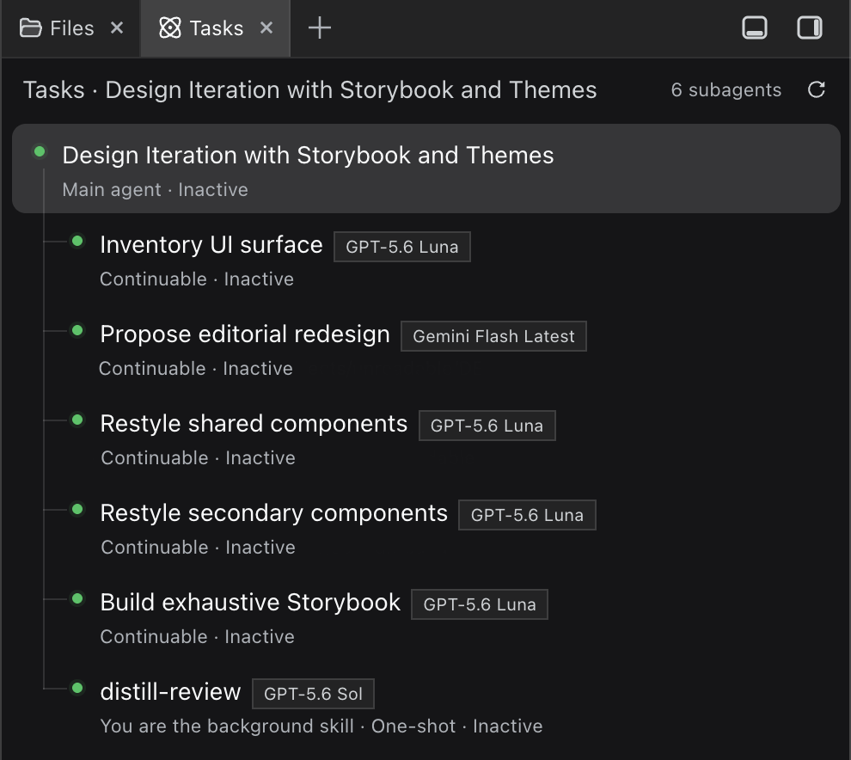Click status text under Build exhaustive Storybook
851x760 pixels.
198,637
